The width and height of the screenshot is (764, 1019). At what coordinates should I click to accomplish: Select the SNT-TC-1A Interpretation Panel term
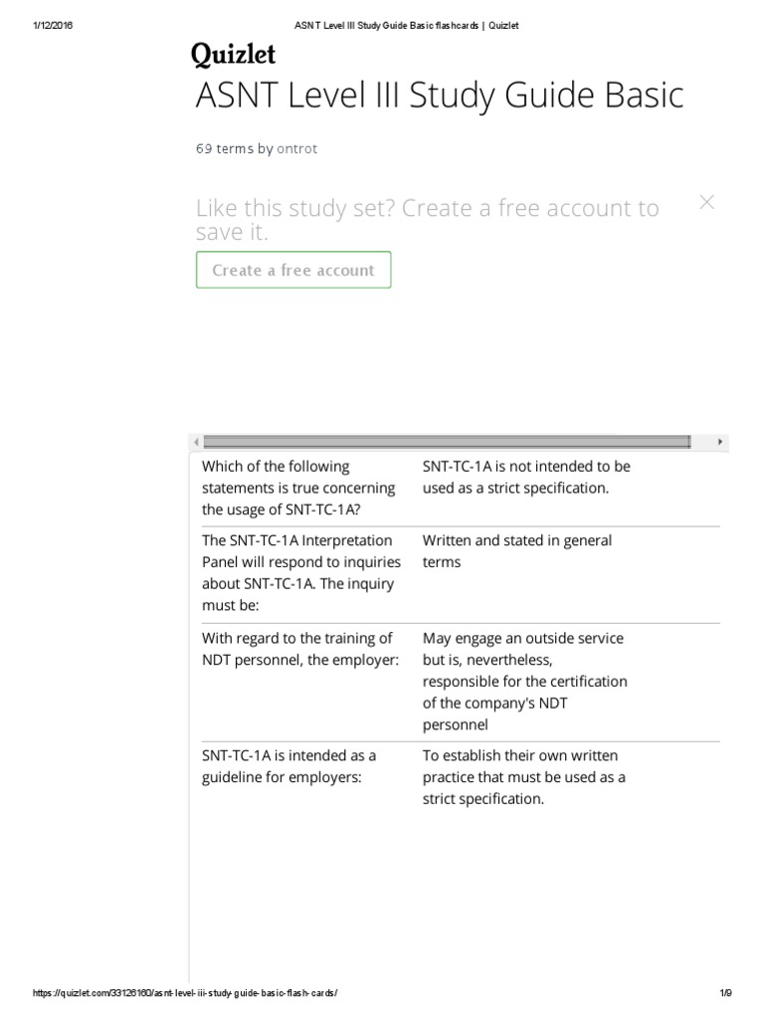coord(298,572)
